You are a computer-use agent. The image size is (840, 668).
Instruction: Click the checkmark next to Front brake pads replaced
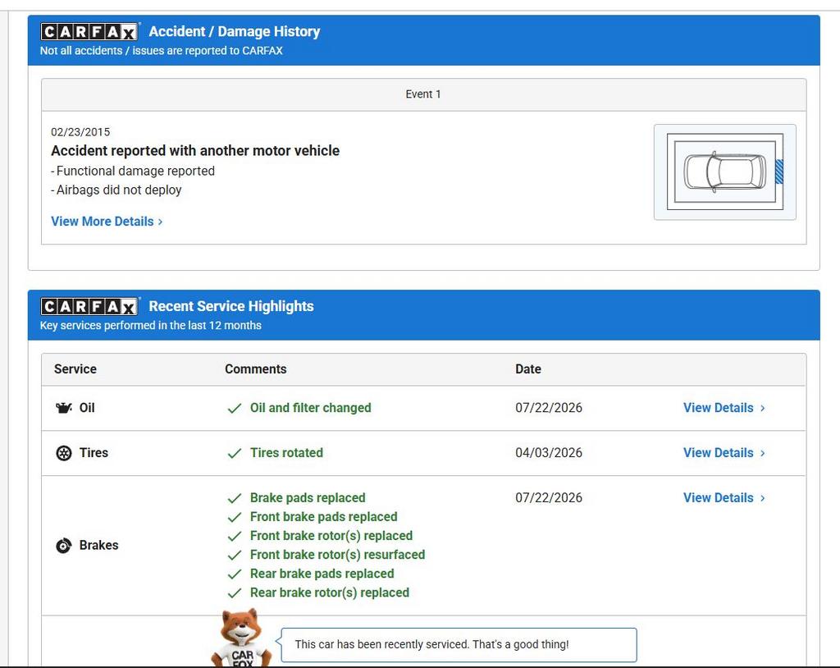234,517
